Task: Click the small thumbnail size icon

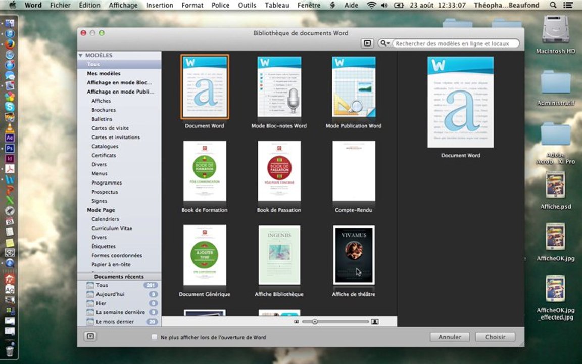Action: click(296, 322)
